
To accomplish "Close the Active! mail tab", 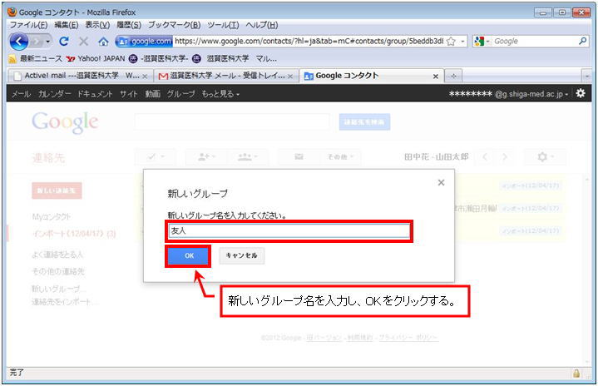I will (145, 77).
